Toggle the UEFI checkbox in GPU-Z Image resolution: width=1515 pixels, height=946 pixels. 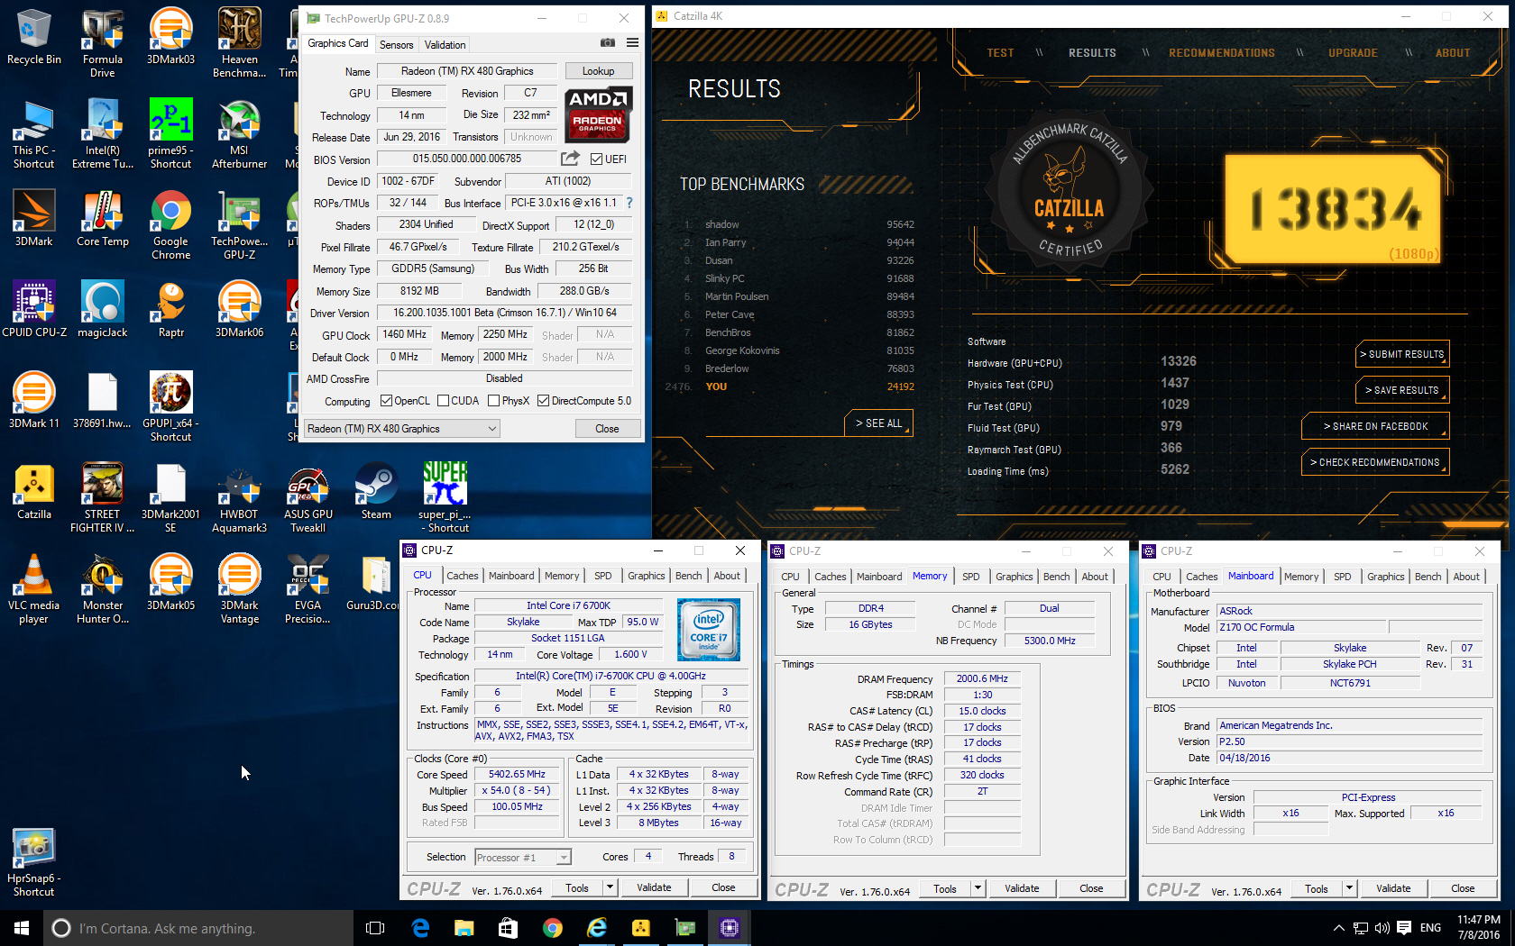[x=596, y=159]
